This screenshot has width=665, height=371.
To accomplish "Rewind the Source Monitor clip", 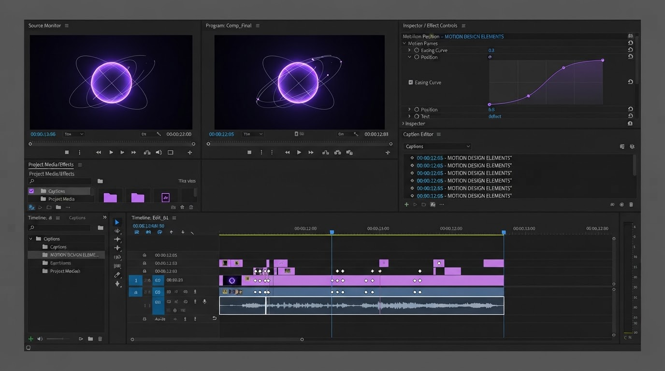I will point(99,152).
